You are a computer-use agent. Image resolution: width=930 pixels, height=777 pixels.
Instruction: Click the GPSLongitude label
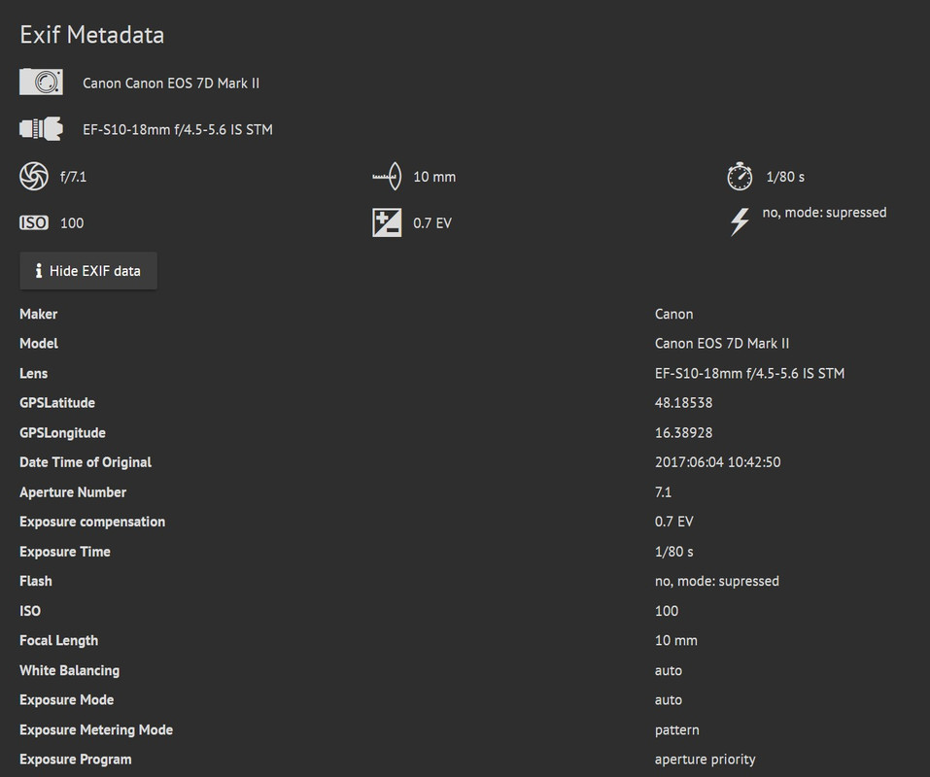62,432
